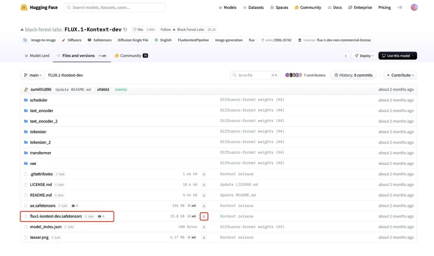This screenshot has height=256, width=434.
Task: Click the Hugging Face logo
Action: (x=39, y=8)
